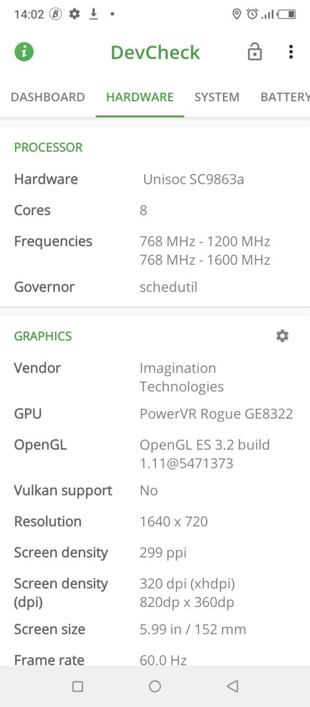
Task: Tap the 1640 x 720 resolution value
Action: pos(174,522)
